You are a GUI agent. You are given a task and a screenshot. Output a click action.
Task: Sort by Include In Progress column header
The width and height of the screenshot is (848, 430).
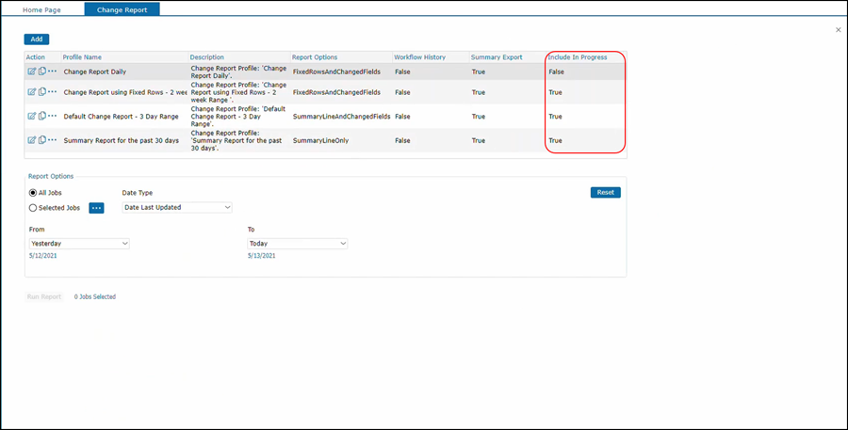click(x=577, y=57)
